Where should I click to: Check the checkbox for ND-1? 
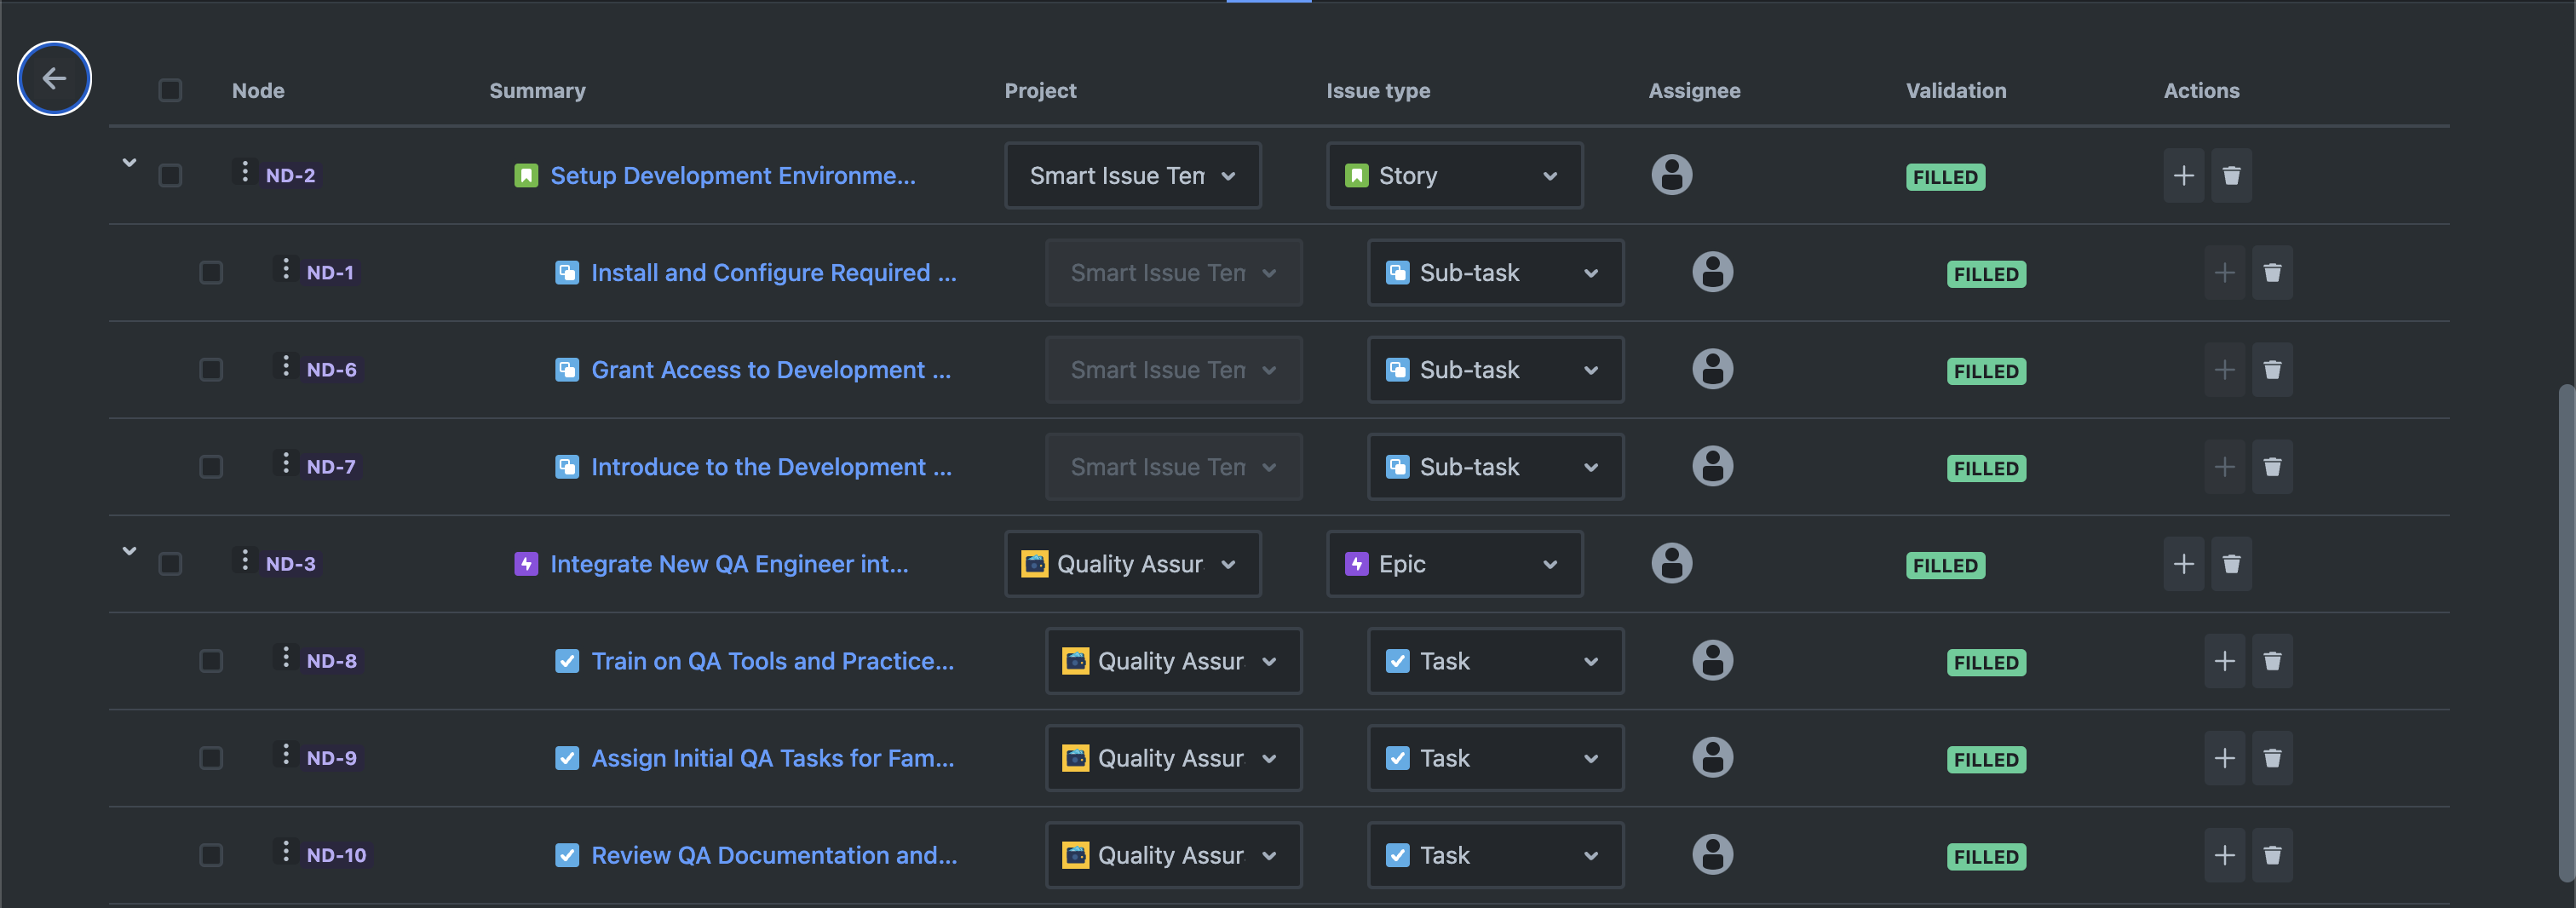211,273
